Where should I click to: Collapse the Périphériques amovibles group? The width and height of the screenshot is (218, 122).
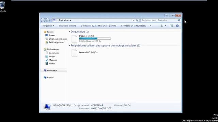click(x=69, y=45)
